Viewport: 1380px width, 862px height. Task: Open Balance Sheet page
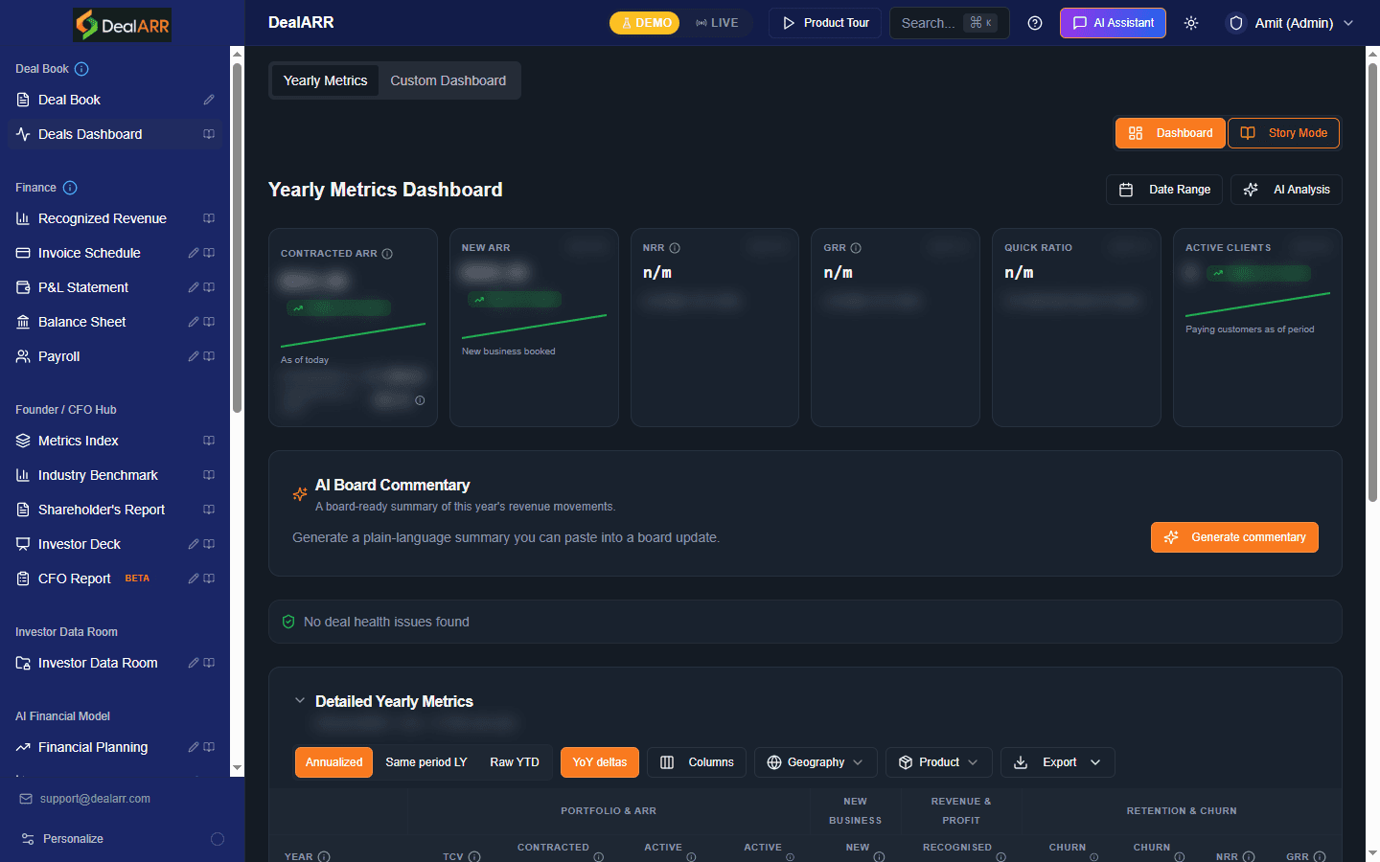click(x=82, y=322)
